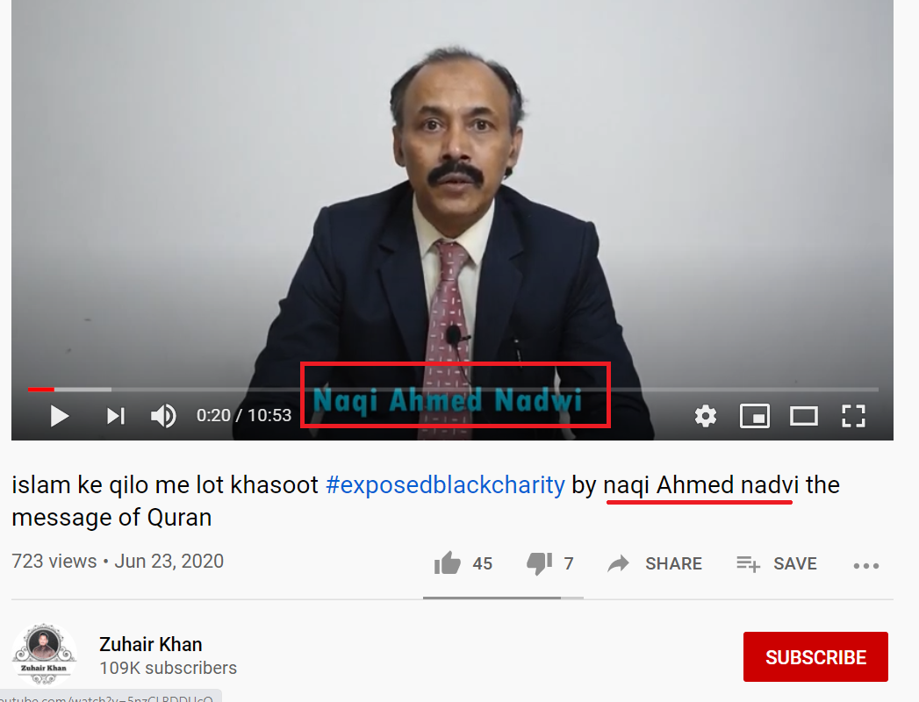Click the share arrow icon
Image resolution: width=919 pixels, height=702 pixels.
click(x=618, y=563)
